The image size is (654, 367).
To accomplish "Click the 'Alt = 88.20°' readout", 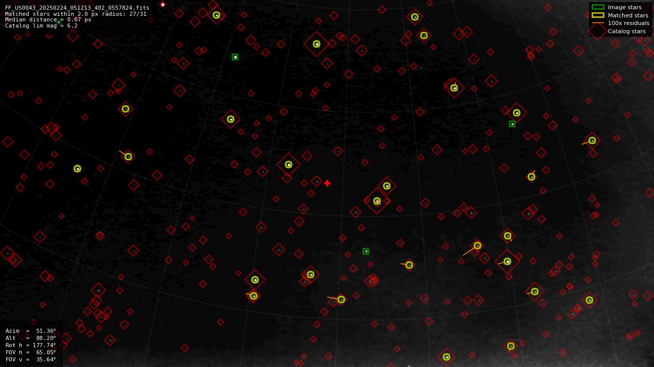I will pos(31,338).
